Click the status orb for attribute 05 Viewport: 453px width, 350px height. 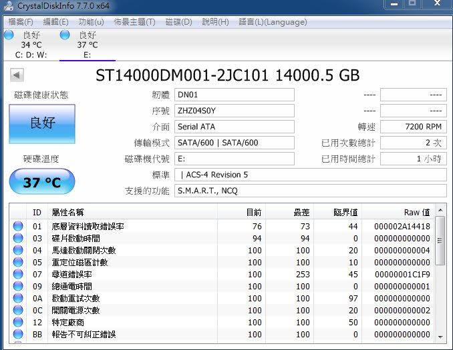pyautogui.click(x=18, y=263)
